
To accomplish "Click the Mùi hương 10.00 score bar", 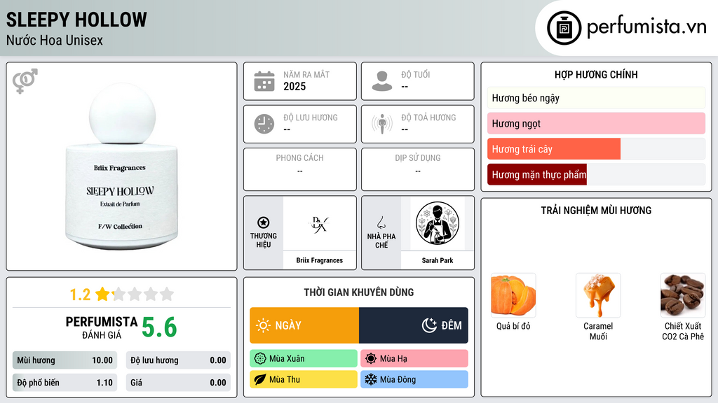I will click(65, 360).
